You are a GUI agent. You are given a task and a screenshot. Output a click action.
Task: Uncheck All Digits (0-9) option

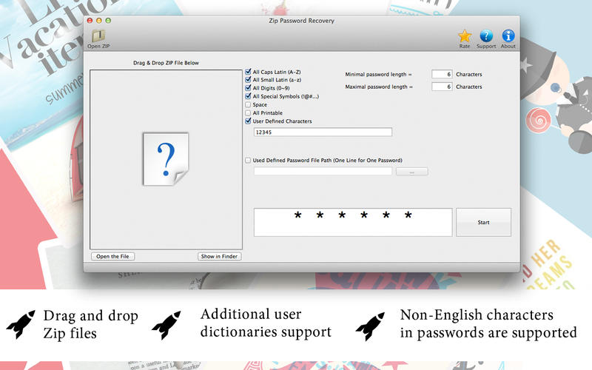tap(248, 88)
